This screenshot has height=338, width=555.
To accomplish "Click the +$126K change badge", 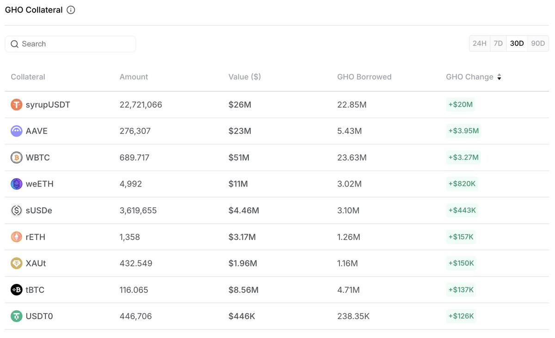I will 461,316.
